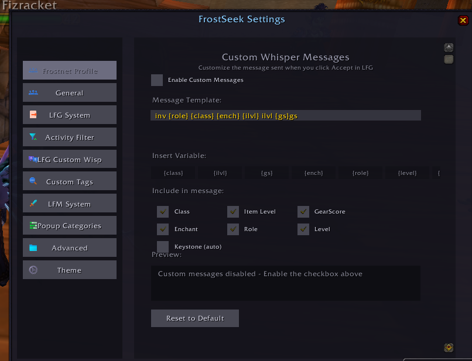Screen dimensions: 472x361
Task: Click the Theme gear icon
Action: (x=33, y=270)
